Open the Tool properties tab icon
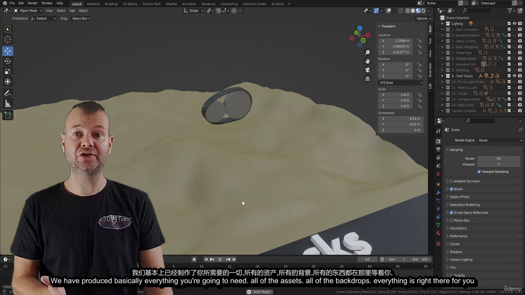525x295 pixels. (438, 131)
